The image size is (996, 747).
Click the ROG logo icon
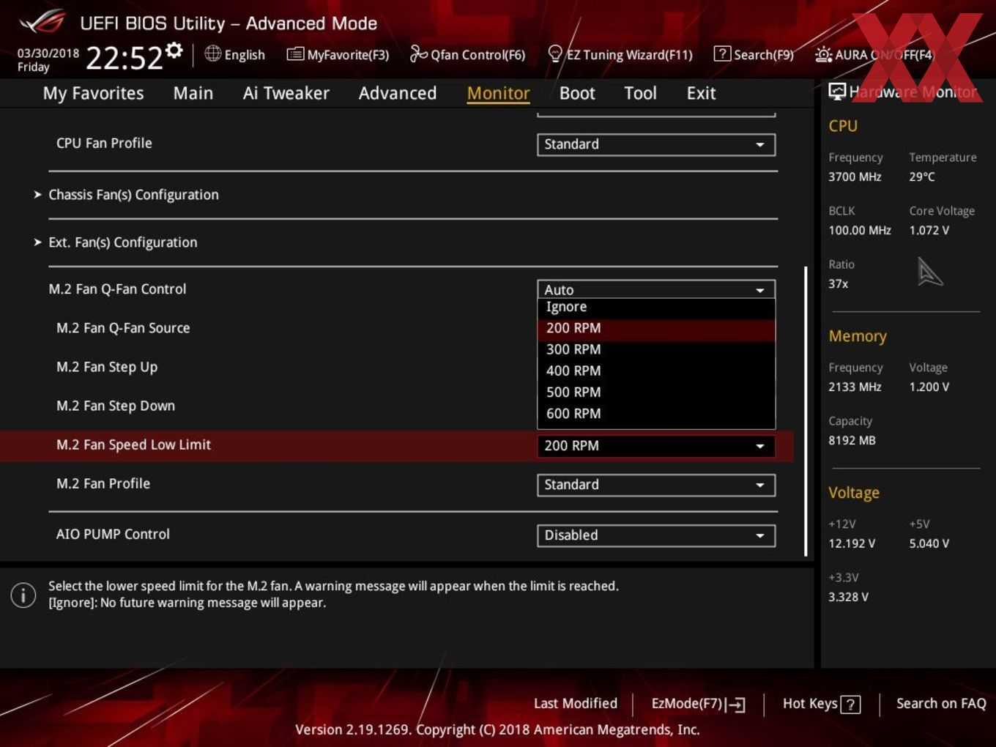(x=42, y=23)
